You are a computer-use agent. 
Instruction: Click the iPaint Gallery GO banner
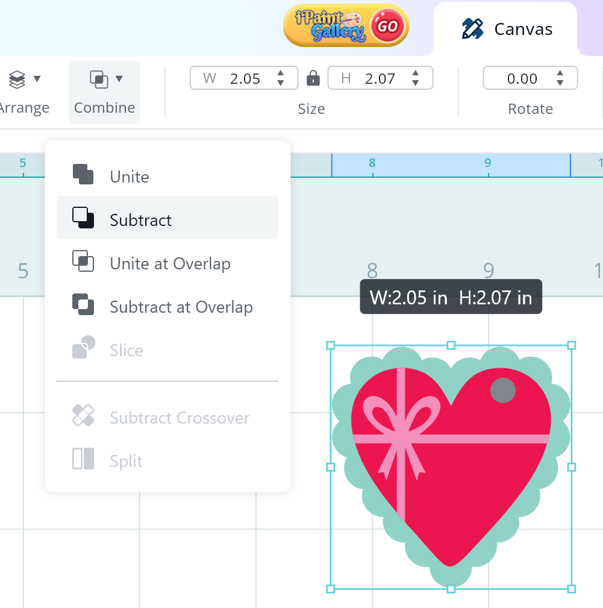pos(346,26)
